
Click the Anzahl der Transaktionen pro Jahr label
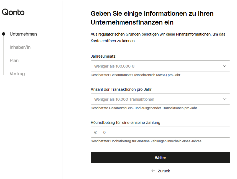pos(121,89)
